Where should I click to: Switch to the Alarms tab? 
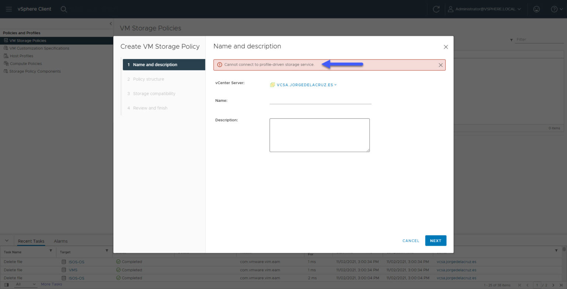[x=61, y=241]
